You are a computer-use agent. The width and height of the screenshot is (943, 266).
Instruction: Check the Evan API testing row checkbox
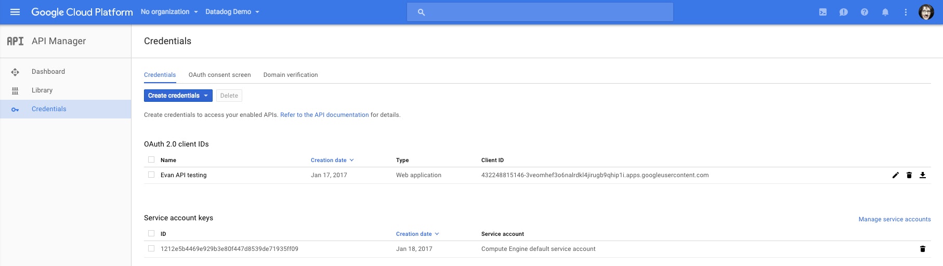(x=151, y=175)
